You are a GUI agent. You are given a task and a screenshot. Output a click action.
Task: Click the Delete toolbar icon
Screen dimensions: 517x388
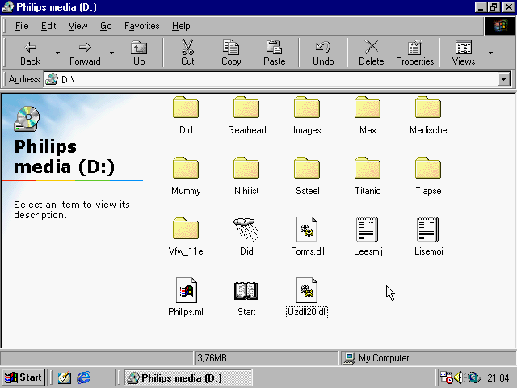coord(371,53)
